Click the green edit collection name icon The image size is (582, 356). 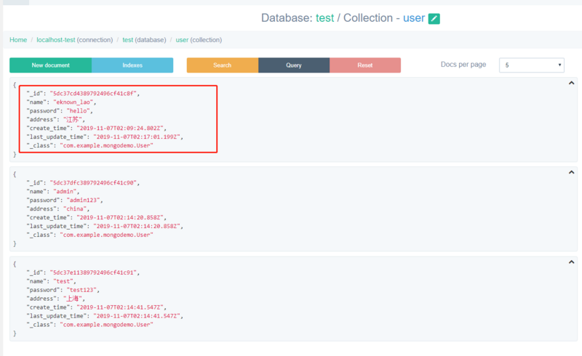pyautogui.click(x=434, y=19)
